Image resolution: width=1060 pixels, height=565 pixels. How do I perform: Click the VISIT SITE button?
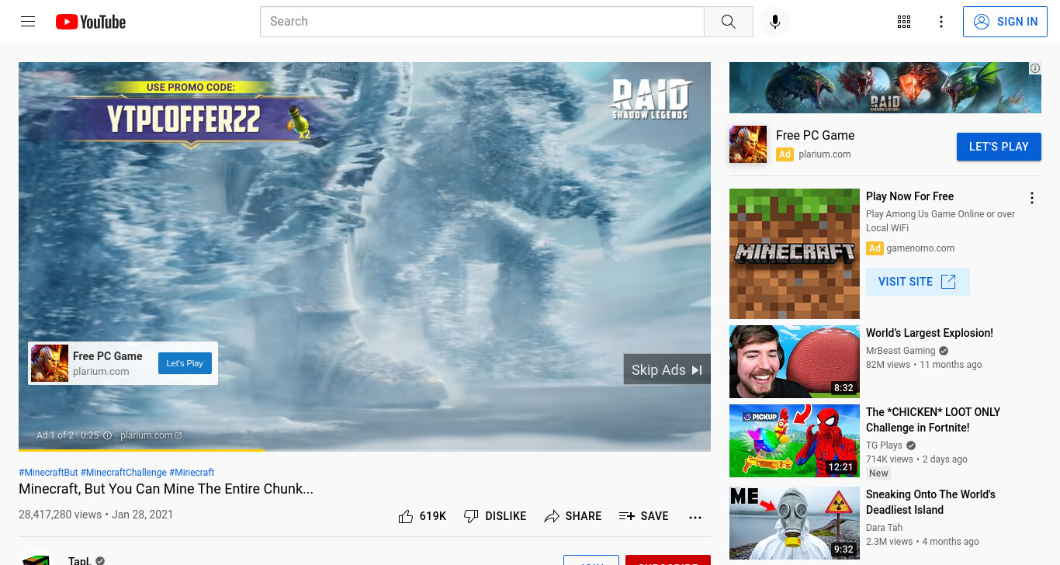click(917, 282)
